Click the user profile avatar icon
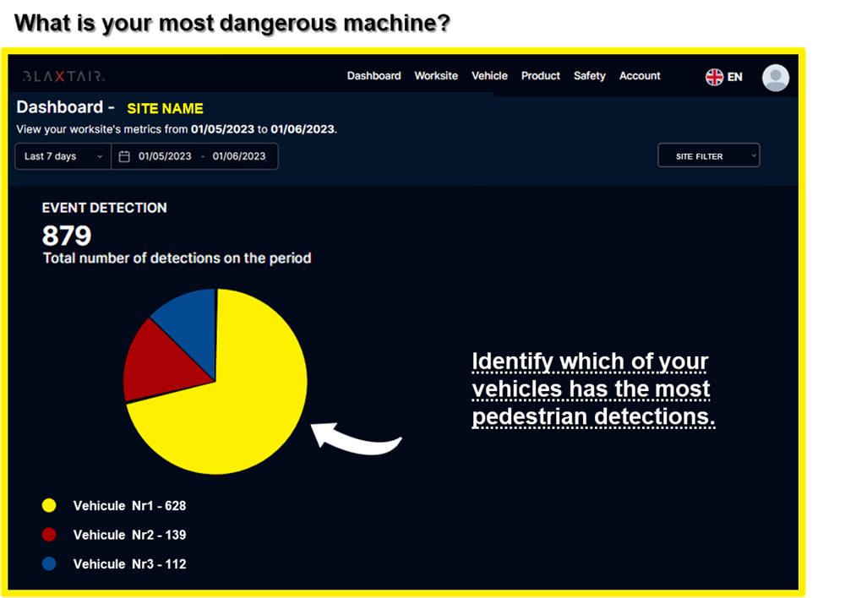 (775, 78)
